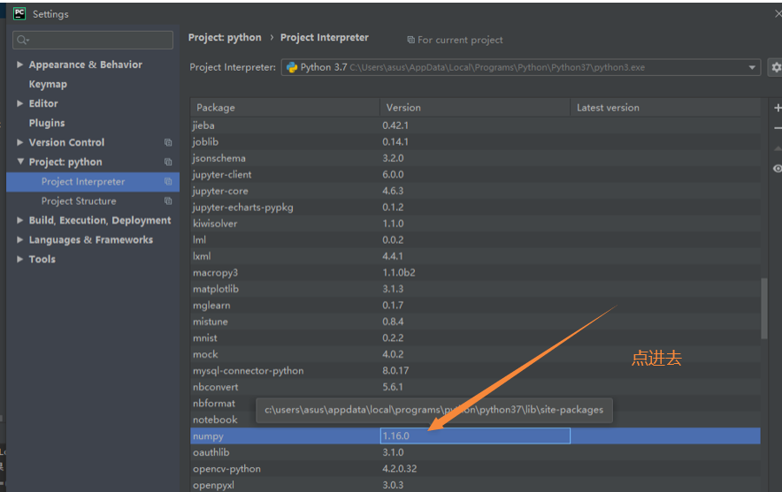The height and width of the screenshot is (492, 782).
Task: Select the mglearn package row
Action: tap(475, 306)
